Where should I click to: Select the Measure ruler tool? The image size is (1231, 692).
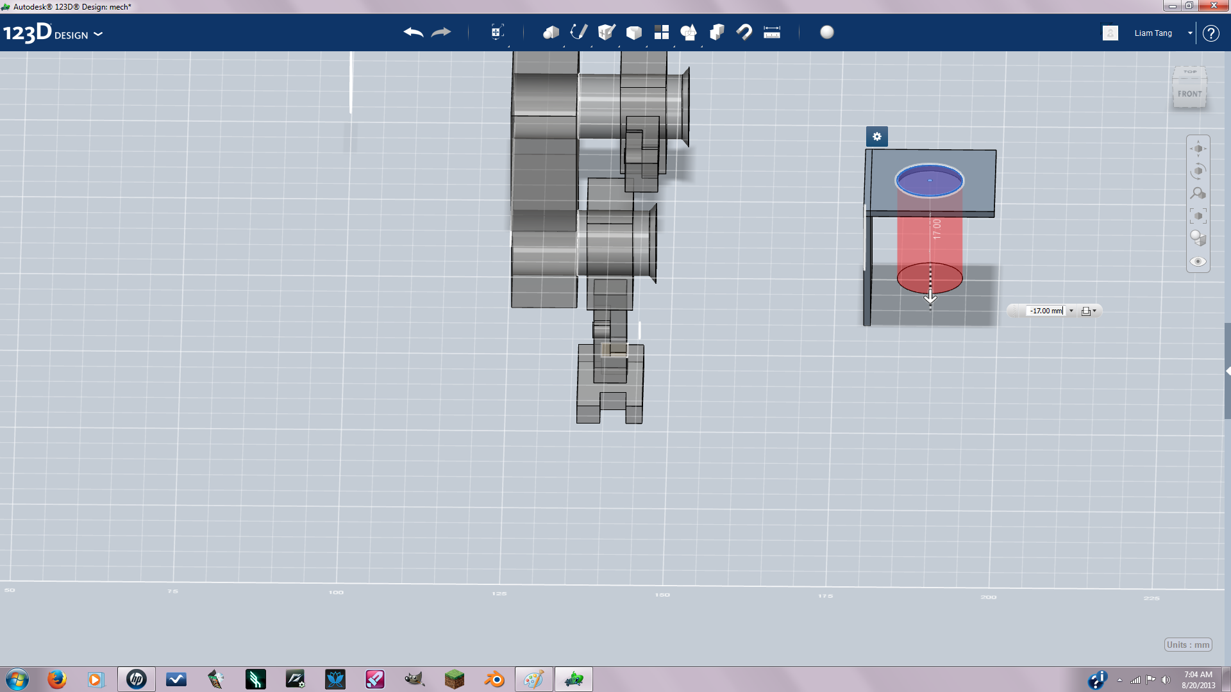[x=772, y=32]
